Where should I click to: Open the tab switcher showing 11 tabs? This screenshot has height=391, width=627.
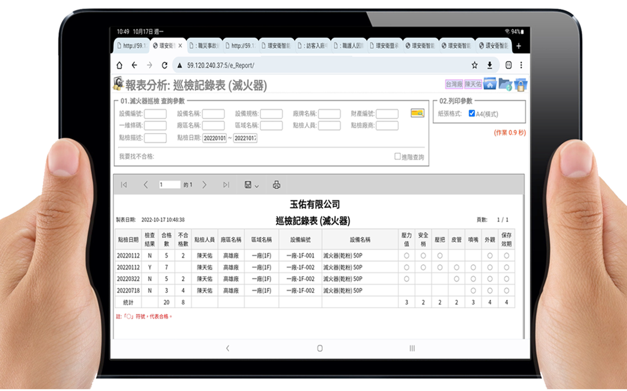508,65
